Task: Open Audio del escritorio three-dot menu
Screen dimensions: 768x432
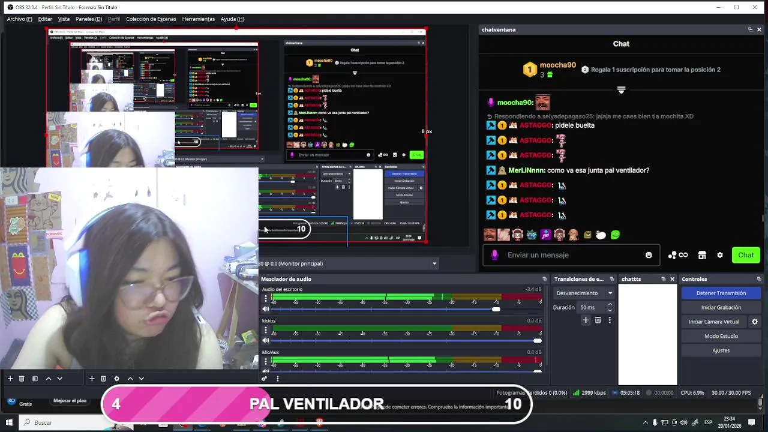Action: click(x=266, y=298)
